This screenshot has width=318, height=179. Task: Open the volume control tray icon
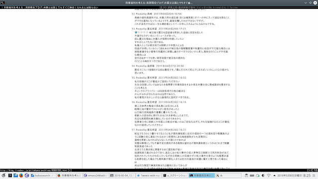click(263, 176)
